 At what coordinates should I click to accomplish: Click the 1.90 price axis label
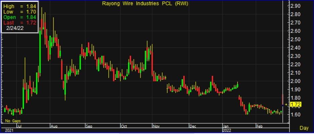pyautogui.click(x=295, y=90)
